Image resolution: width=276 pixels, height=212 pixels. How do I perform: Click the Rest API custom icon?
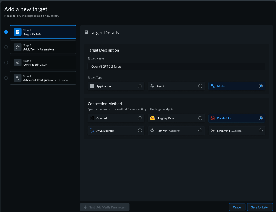152,131
